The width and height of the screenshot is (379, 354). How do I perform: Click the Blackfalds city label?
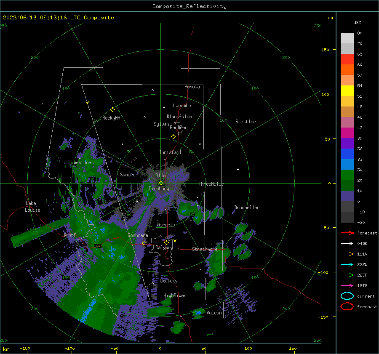click(179, 117)
